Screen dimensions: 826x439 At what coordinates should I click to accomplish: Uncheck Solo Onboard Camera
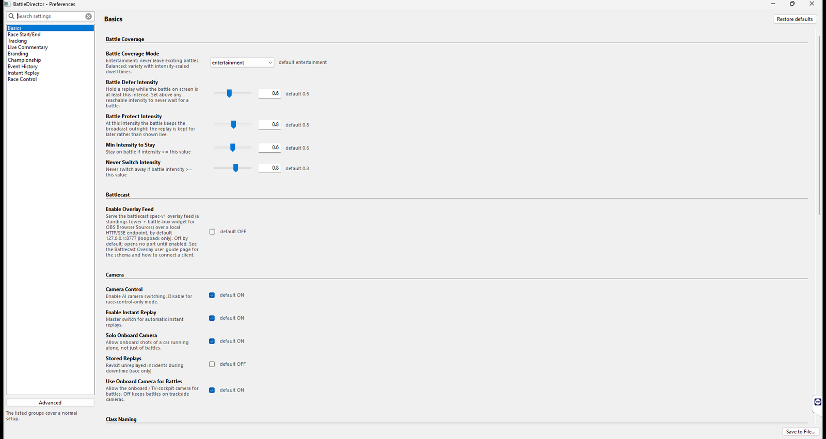pos(212,341)
